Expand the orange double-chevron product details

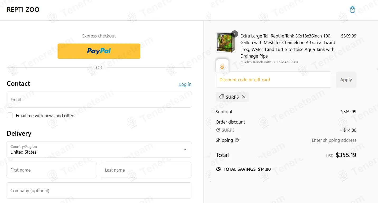click(x=222, y=67)
